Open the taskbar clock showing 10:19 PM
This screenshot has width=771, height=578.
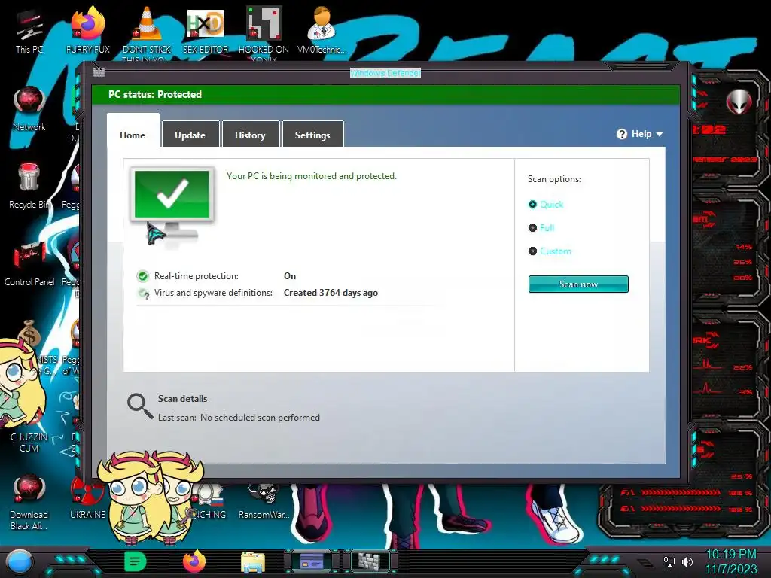point(730,561)
